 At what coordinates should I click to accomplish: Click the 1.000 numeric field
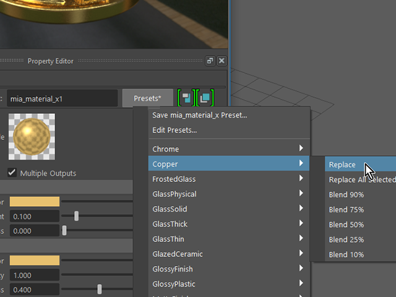[x=35, y=275]
